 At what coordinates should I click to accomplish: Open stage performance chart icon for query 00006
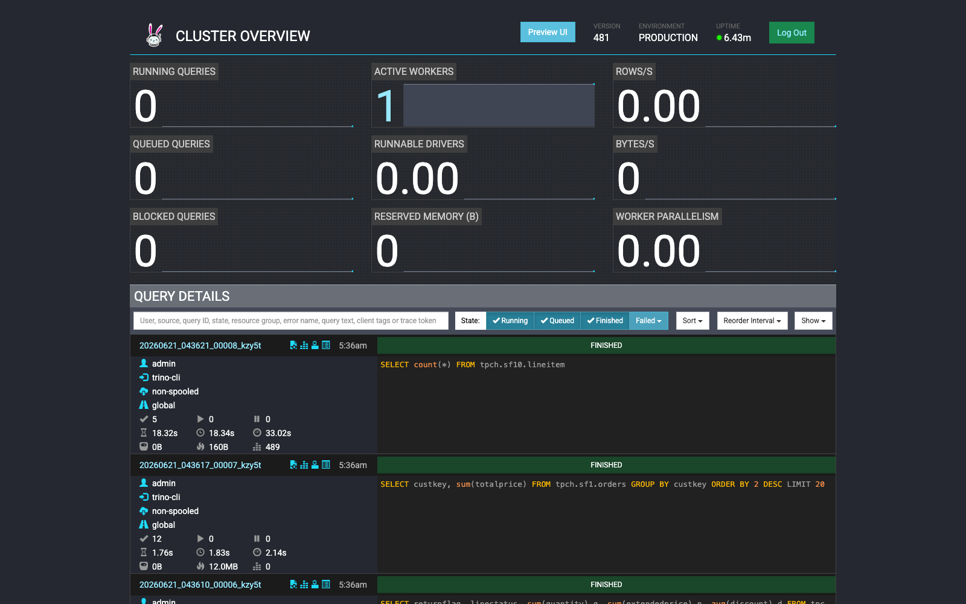pyautogui.click(x=304, y=585)
